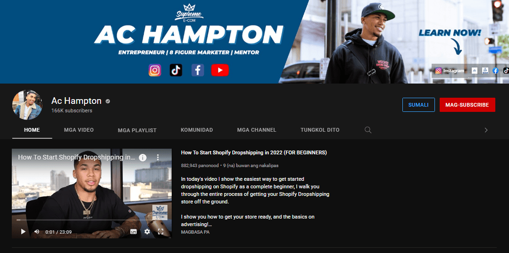The image size is (509, 253).
Task: Switch the featured video to fullscreen
Action: click(x=160, y=232)
